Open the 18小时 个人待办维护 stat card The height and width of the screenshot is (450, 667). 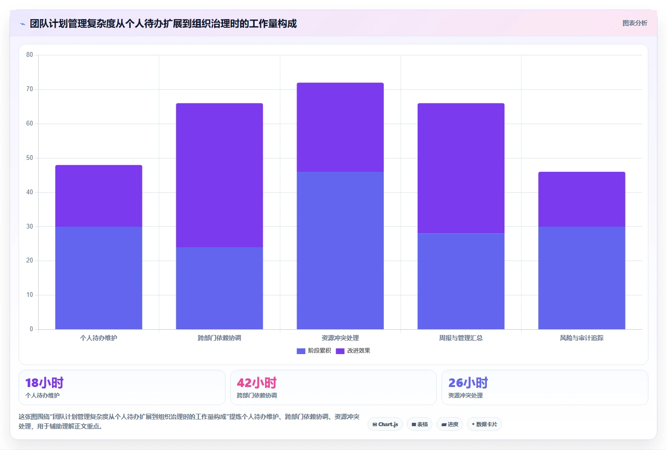click(x=122, y=387)
